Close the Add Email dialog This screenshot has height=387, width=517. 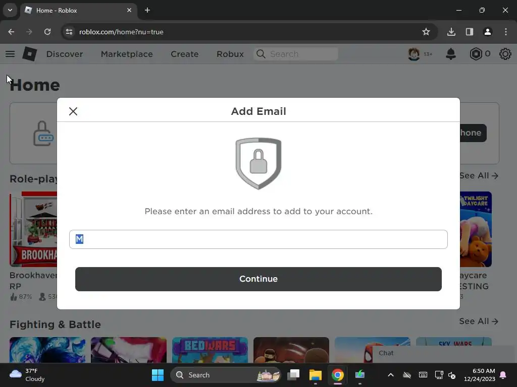pos(73,111)
